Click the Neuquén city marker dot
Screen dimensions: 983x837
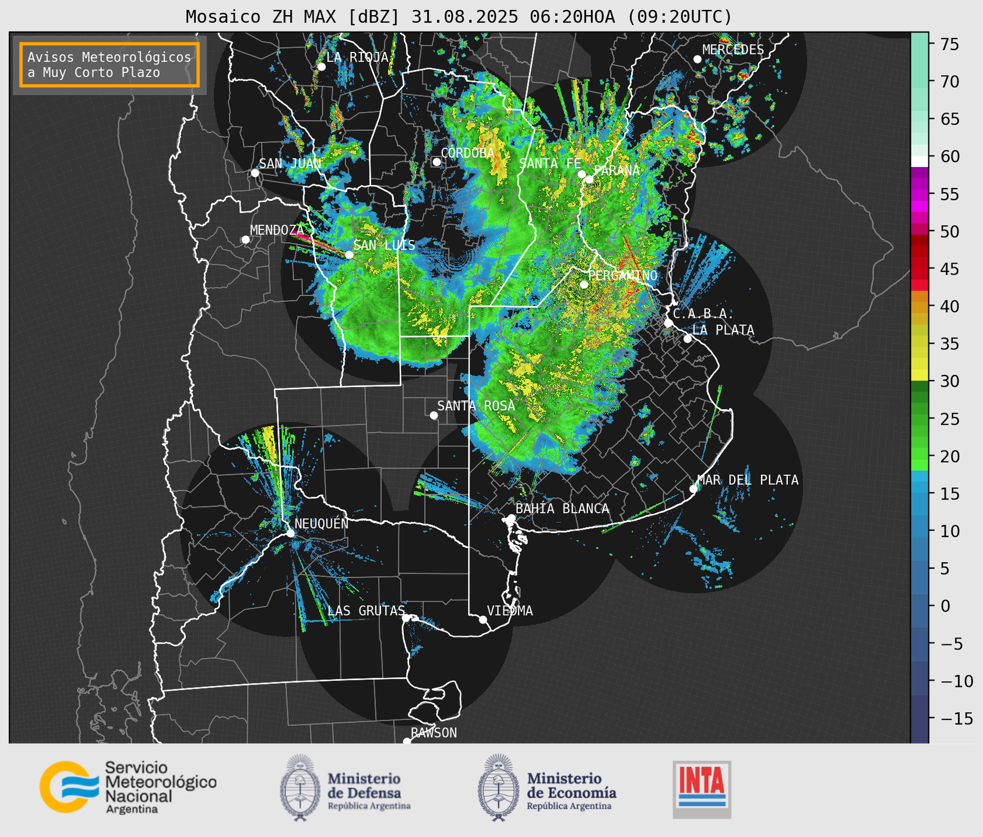290,533
